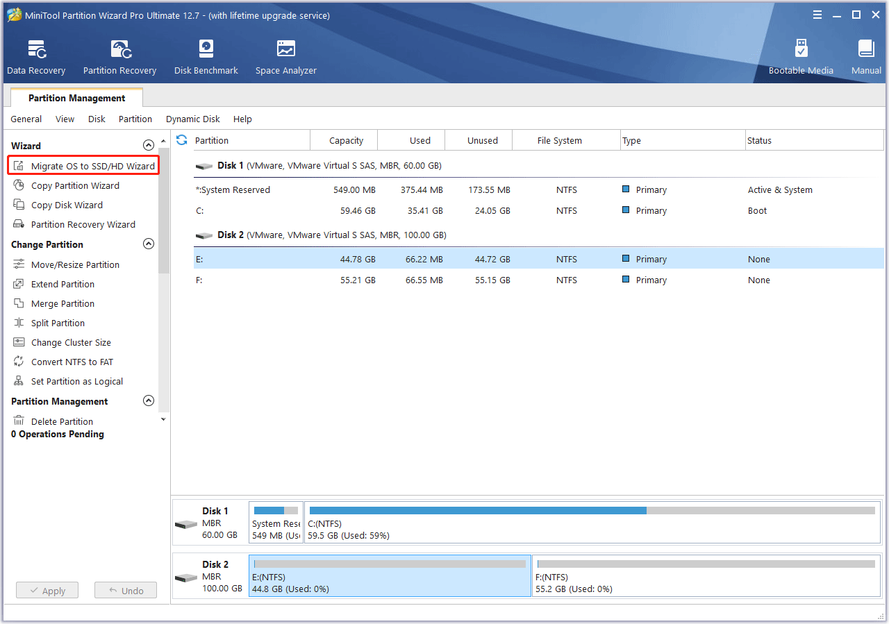Click Set Partition as Logical icon

click(x=19, y=381)
